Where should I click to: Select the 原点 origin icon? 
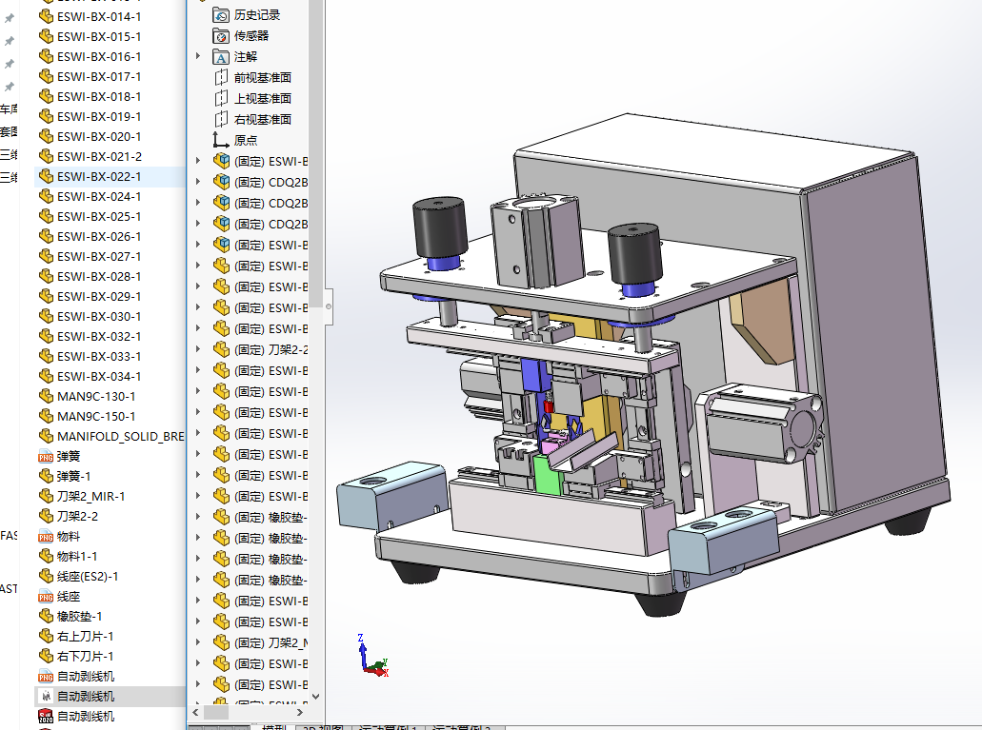click(x=221, y=140)
